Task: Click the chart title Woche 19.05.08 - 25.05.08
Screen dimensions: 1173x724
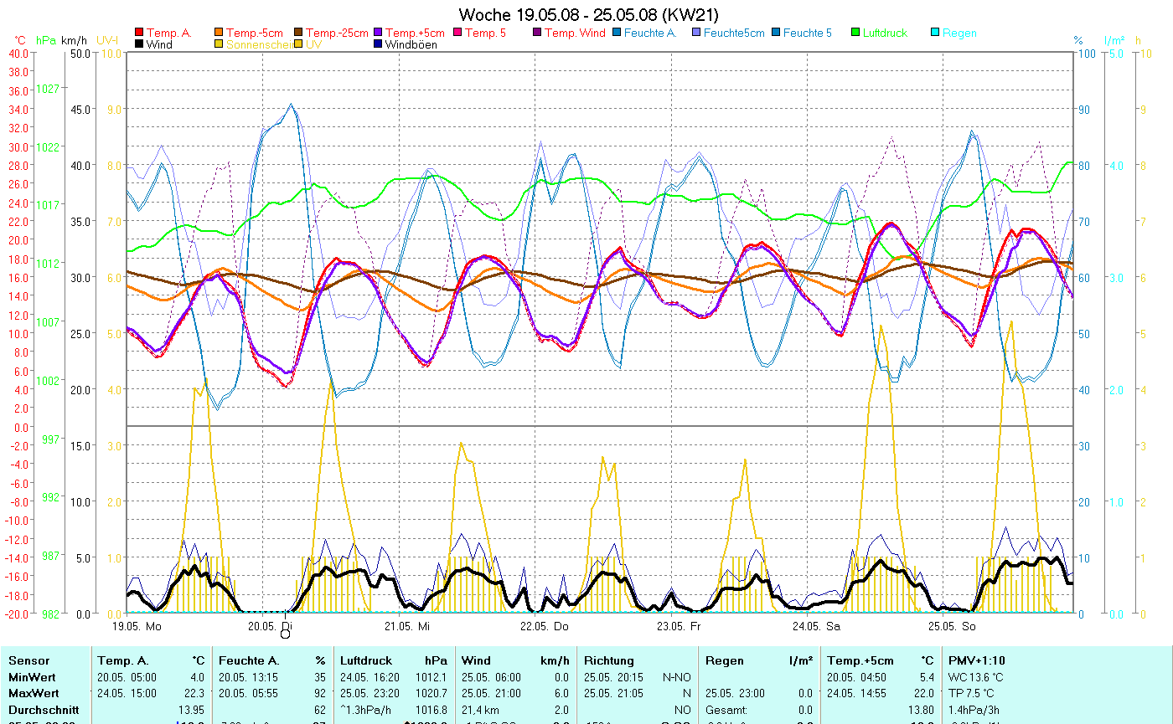Action: tap(588, 15)
